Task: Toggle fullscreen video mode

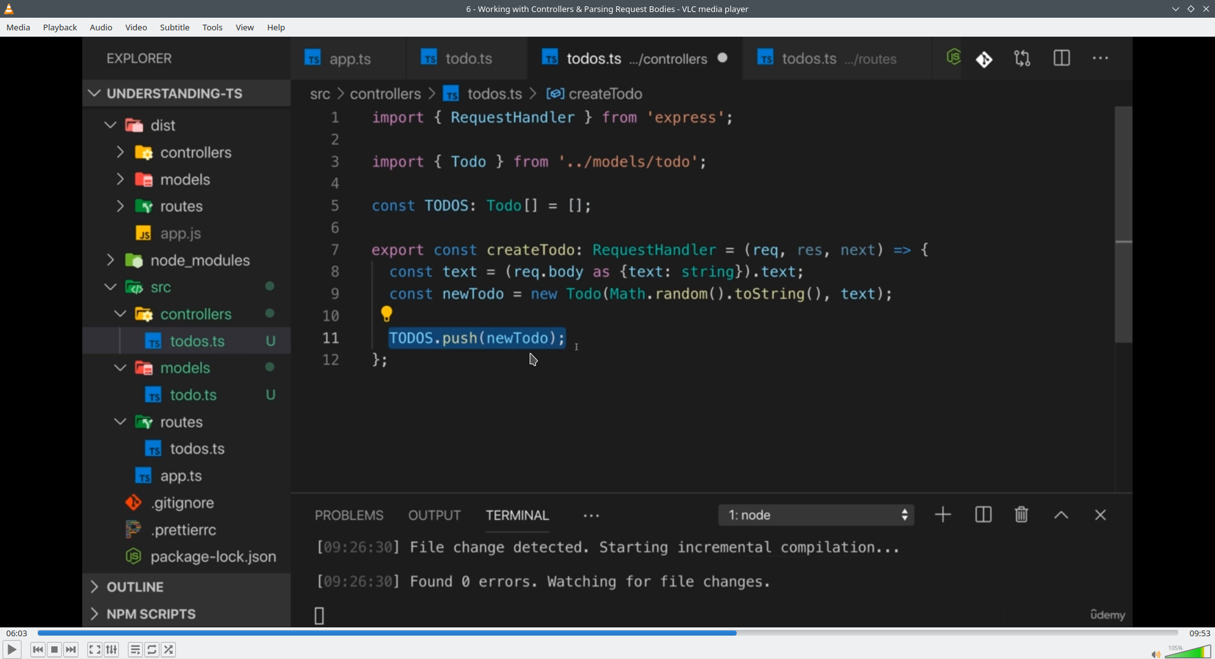Action: click(x=94, y=650)
